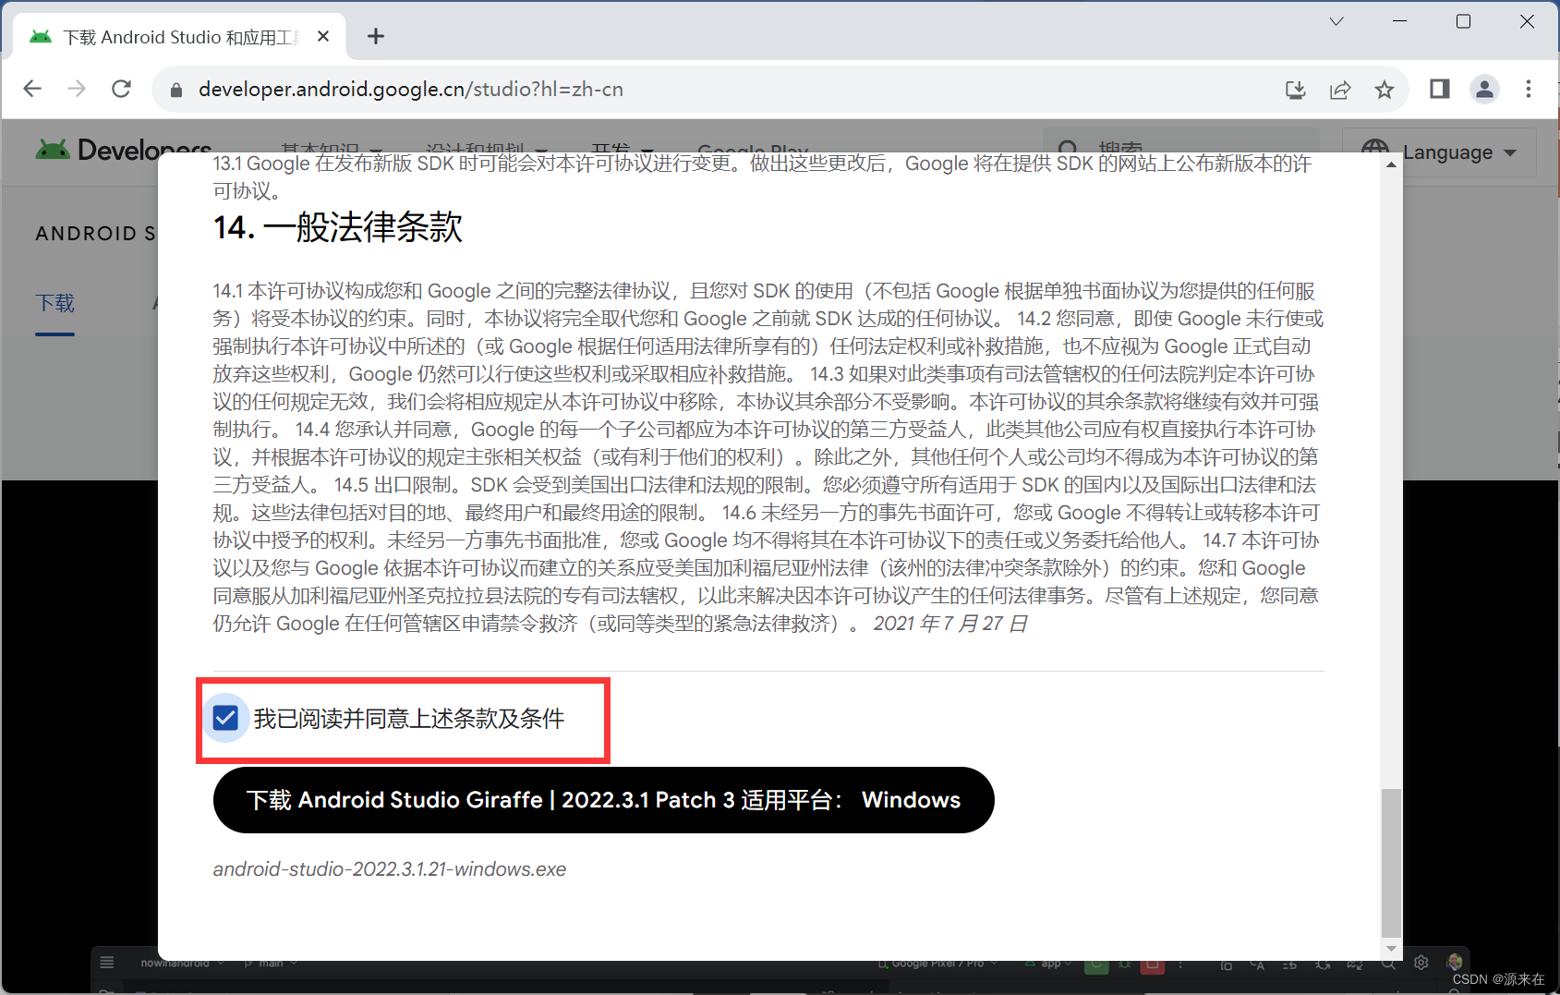The width and height of the screenshot is (1560, 995).
Task: Go forward using the browser arrow
Action: coord(77,89)
